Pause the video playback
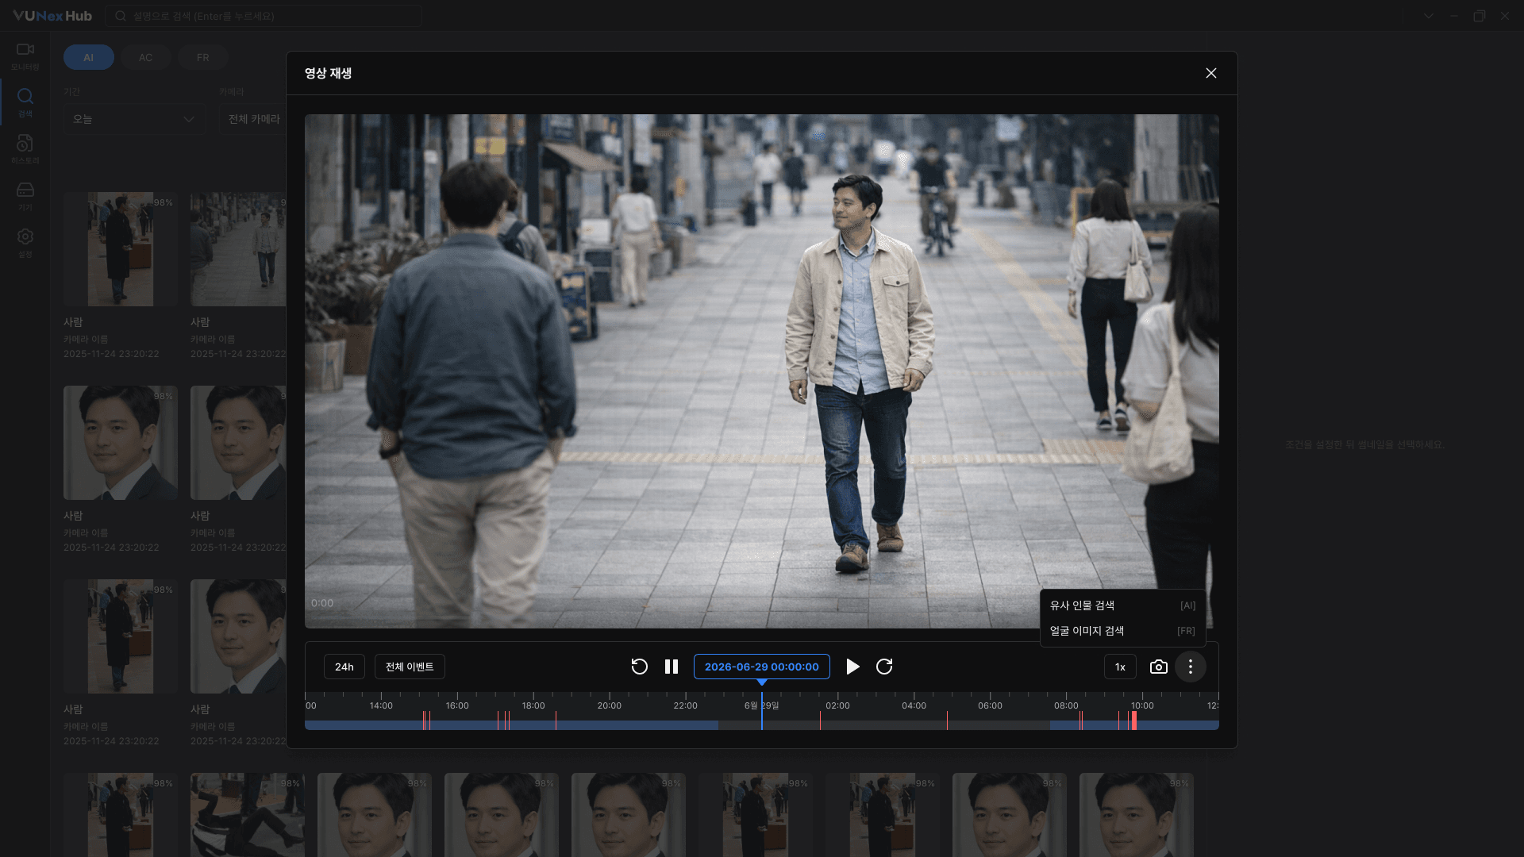1524x857 pixels. point(672,667)
